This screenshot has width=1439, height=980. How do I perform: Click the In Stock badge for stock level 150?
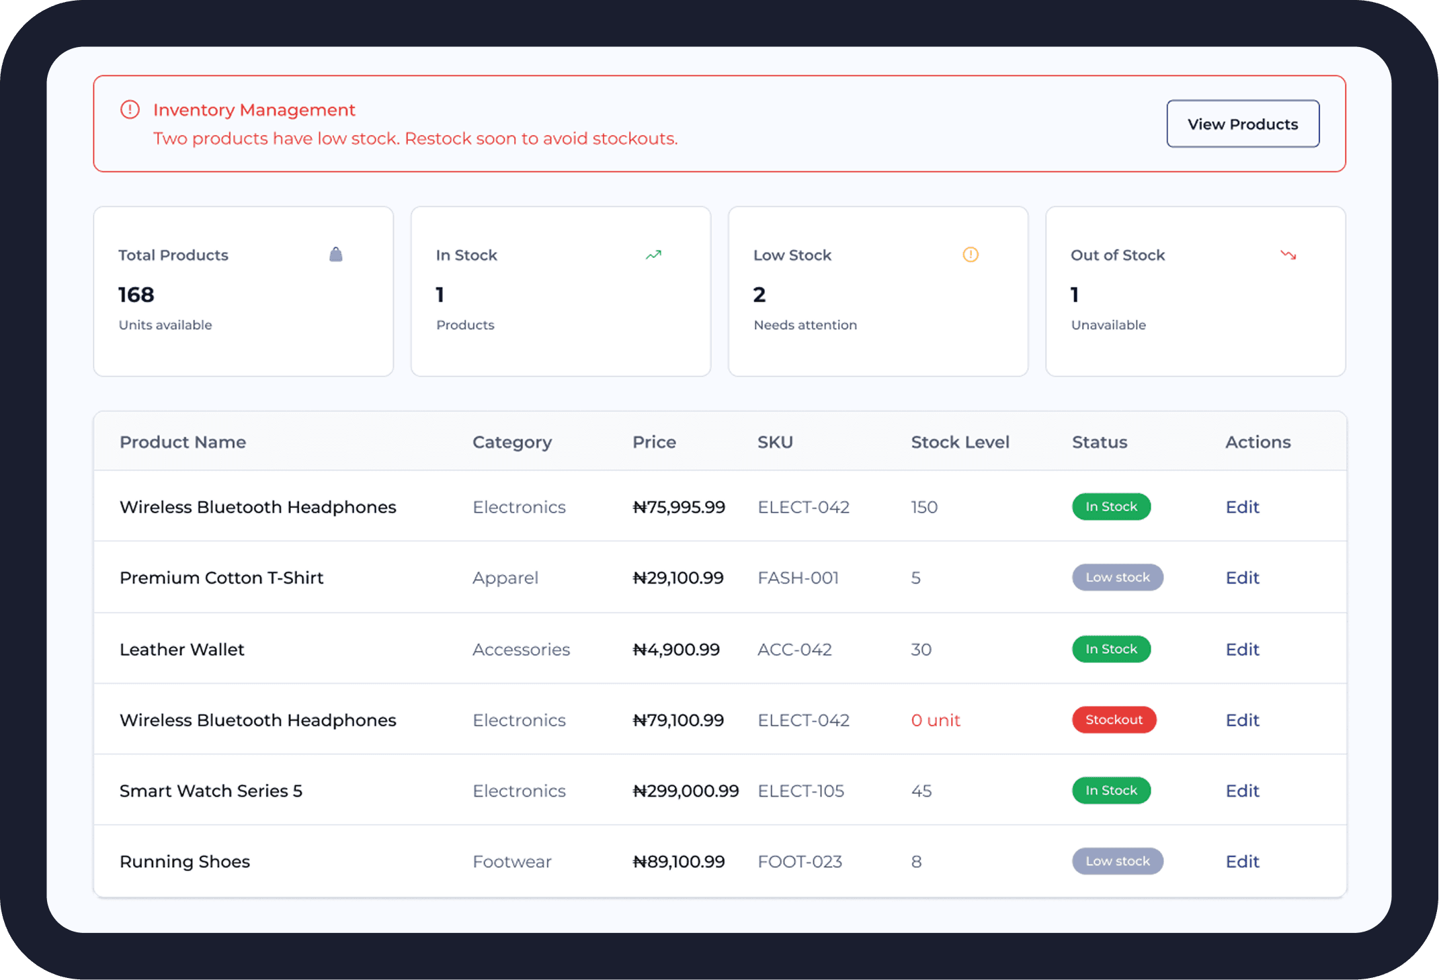tap(1111, 506)
